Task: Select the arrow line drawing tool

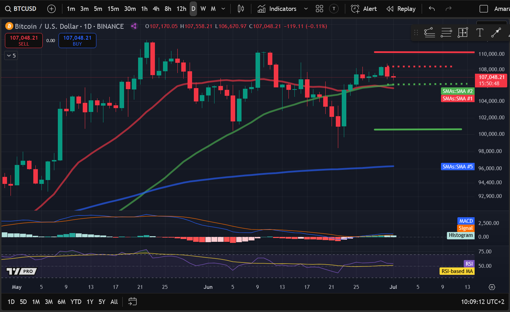Action: [x=496, y=33]
